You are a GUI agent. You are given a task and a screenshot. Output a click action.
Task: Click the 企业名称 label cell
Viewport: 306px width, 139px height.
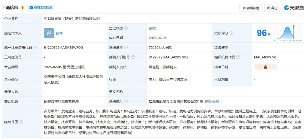[x=22, y=19]
